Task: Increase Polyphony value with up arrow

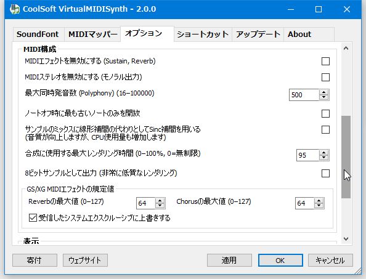Action: click(323, 92)
